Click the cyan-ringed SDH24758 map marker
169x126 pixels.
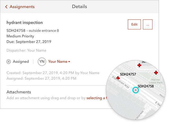[136, 90]
